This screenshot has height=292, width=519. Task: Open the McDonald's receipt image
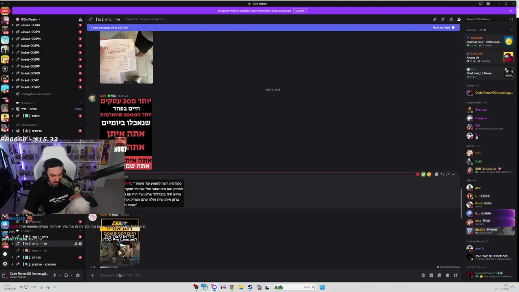127,57
